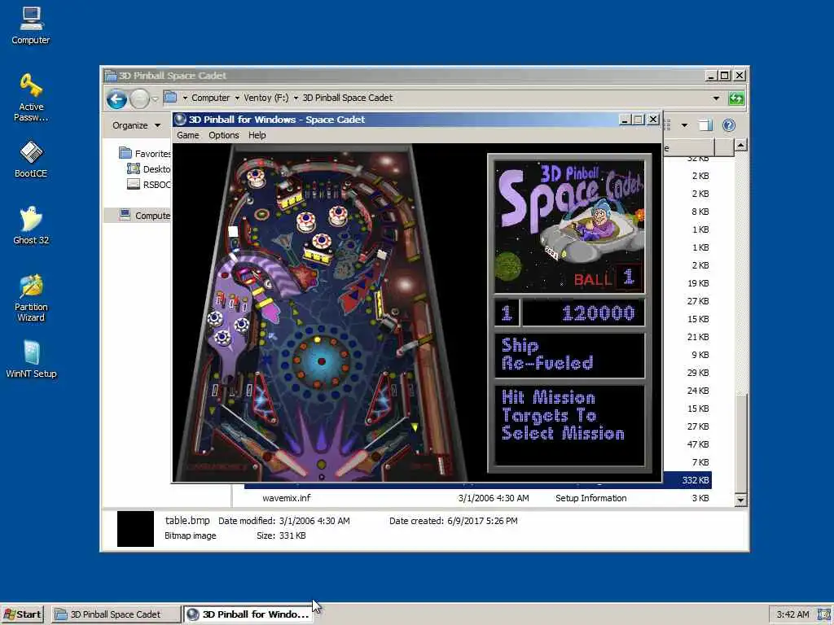This screenshot has height=625, width=834.
Task: Open the WinNT Setup desktop icon
Action: [31, 359]
